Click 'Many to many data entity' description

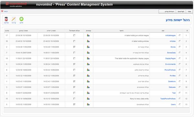point(139,99)
